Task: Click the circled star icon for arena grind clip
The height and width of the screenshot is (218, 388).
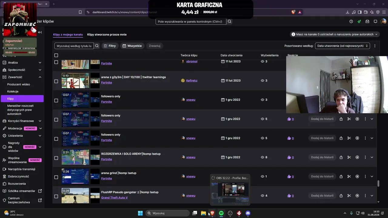Action: 357,177
